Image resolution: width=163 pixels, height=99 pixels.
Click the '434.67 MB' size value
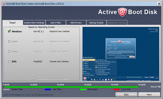tap(155, 87)
